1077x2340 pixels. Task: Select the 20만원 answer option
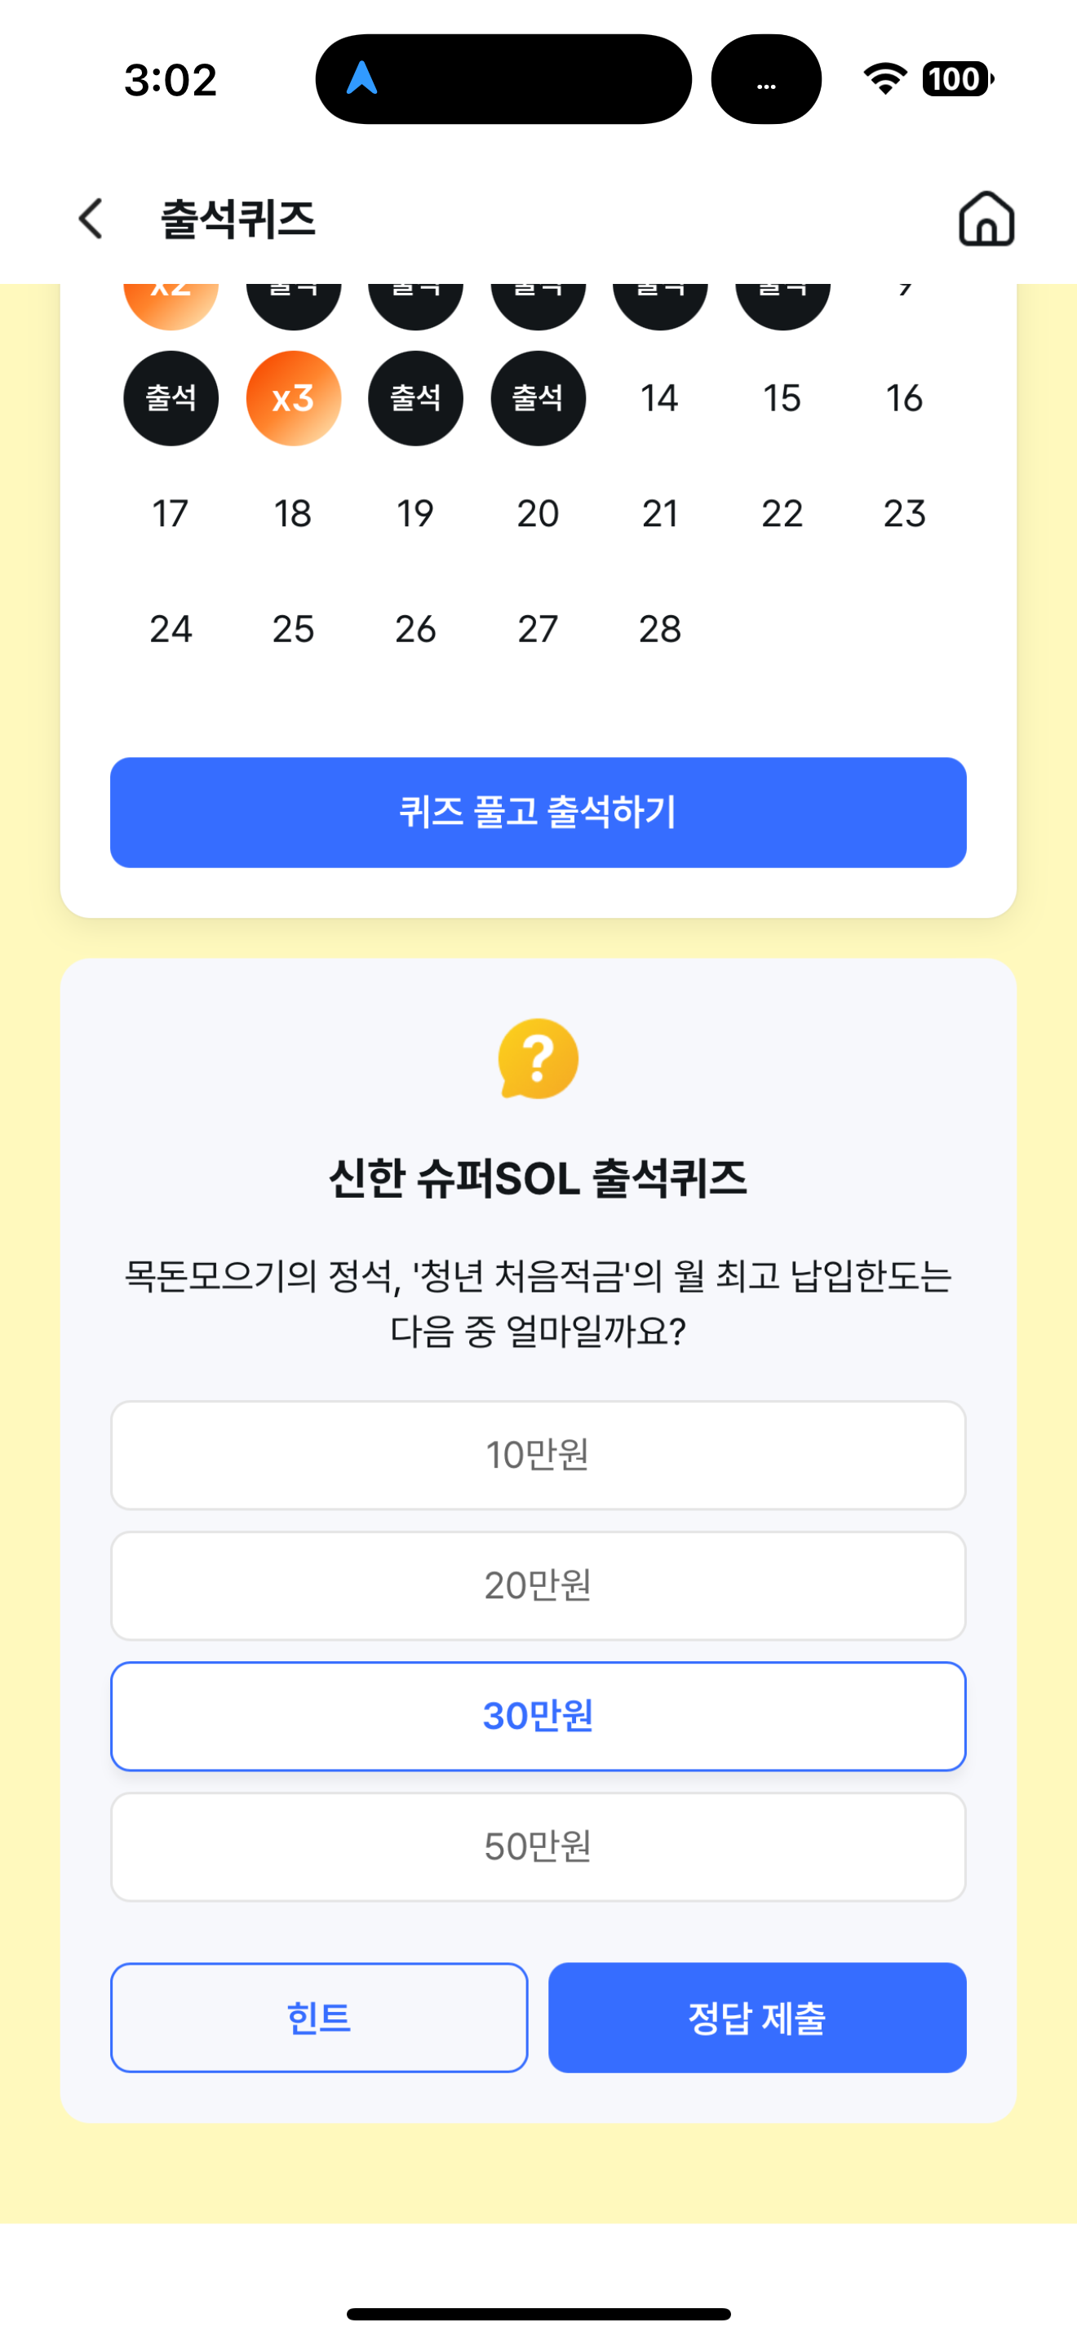tap(538, 1586)
